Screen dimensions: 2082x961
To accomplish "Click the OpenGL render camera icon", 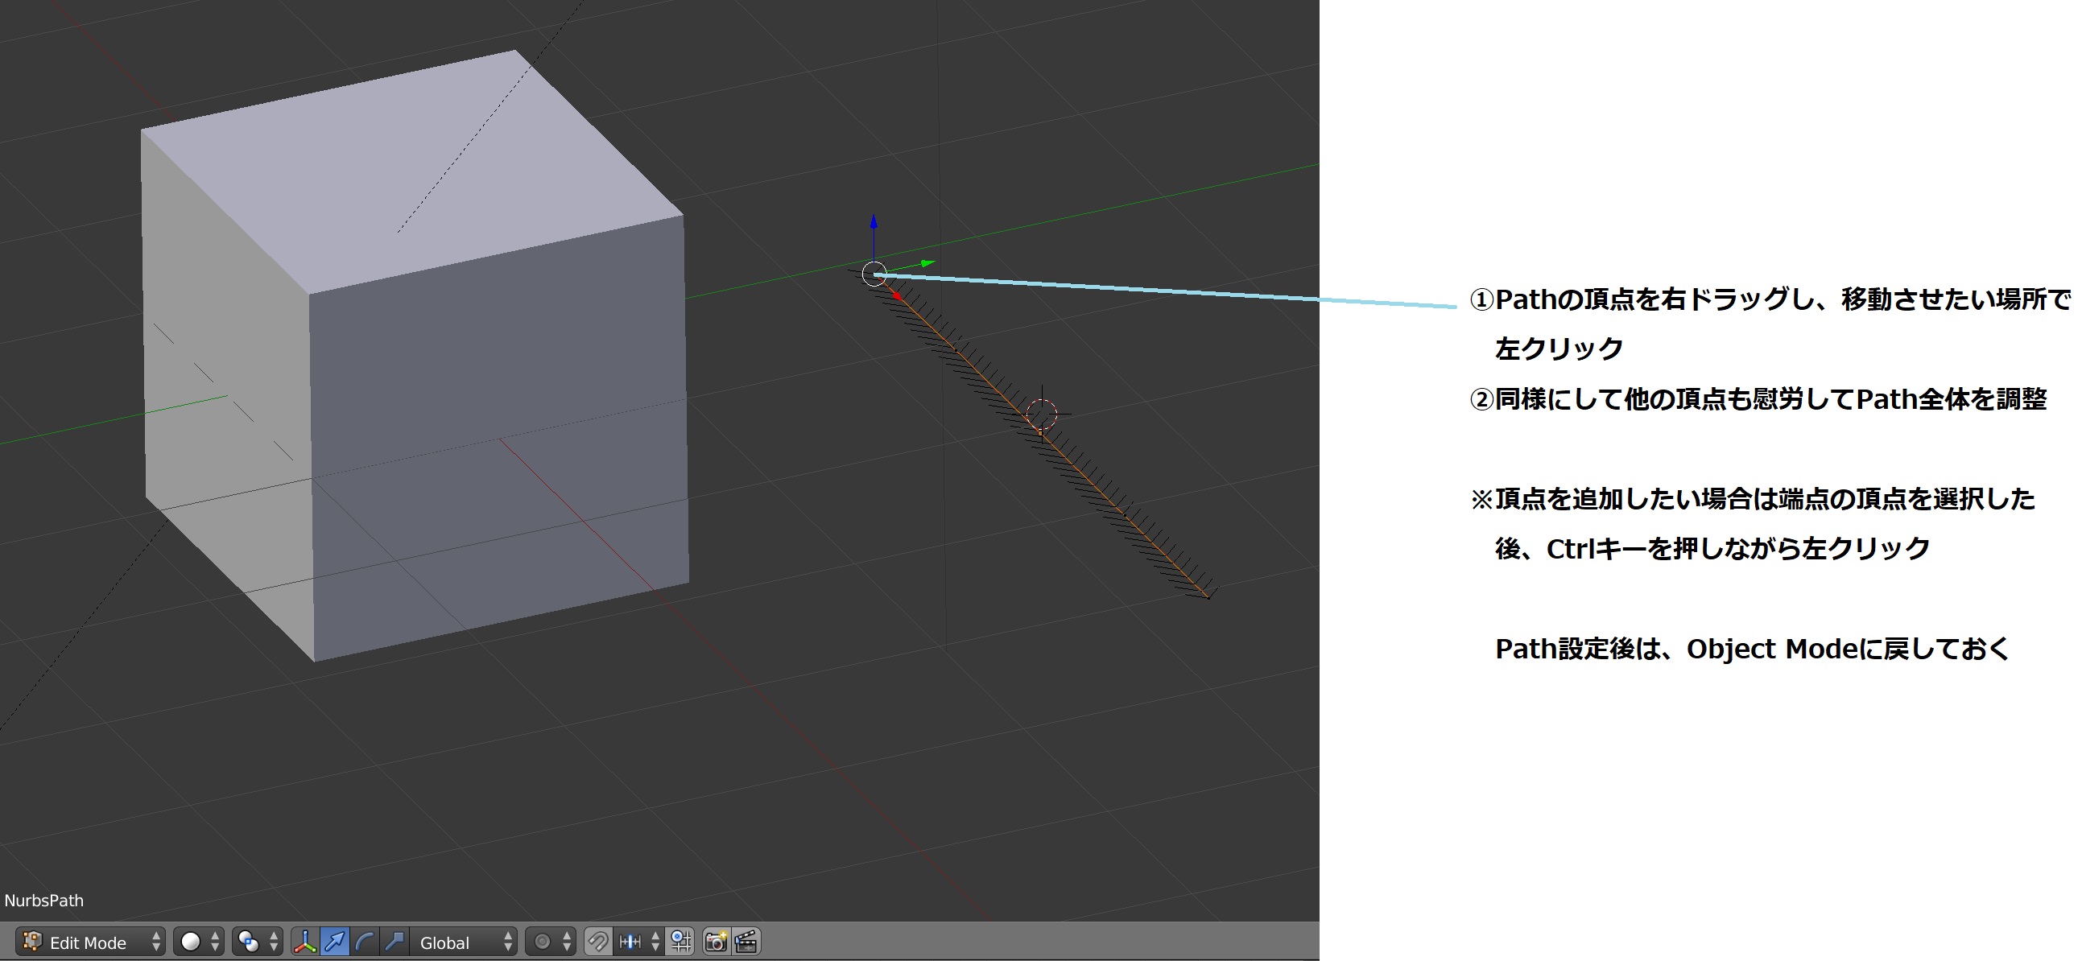I will coord(716,942).
